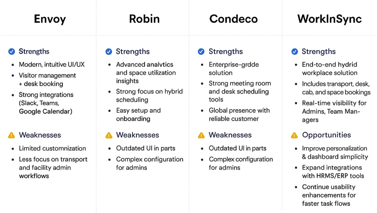Click Robin's yellow warning triangle icon
Image resolution: width=377 pixels, height=213 pixels.
[x=109, y=135]
